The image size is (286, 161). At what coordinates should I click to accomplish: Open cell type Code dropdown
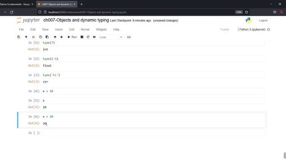111,37
